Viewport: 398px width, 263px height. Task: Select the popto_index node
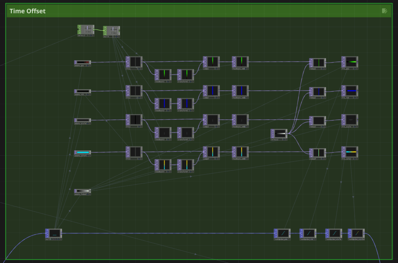tap(82, 191)
